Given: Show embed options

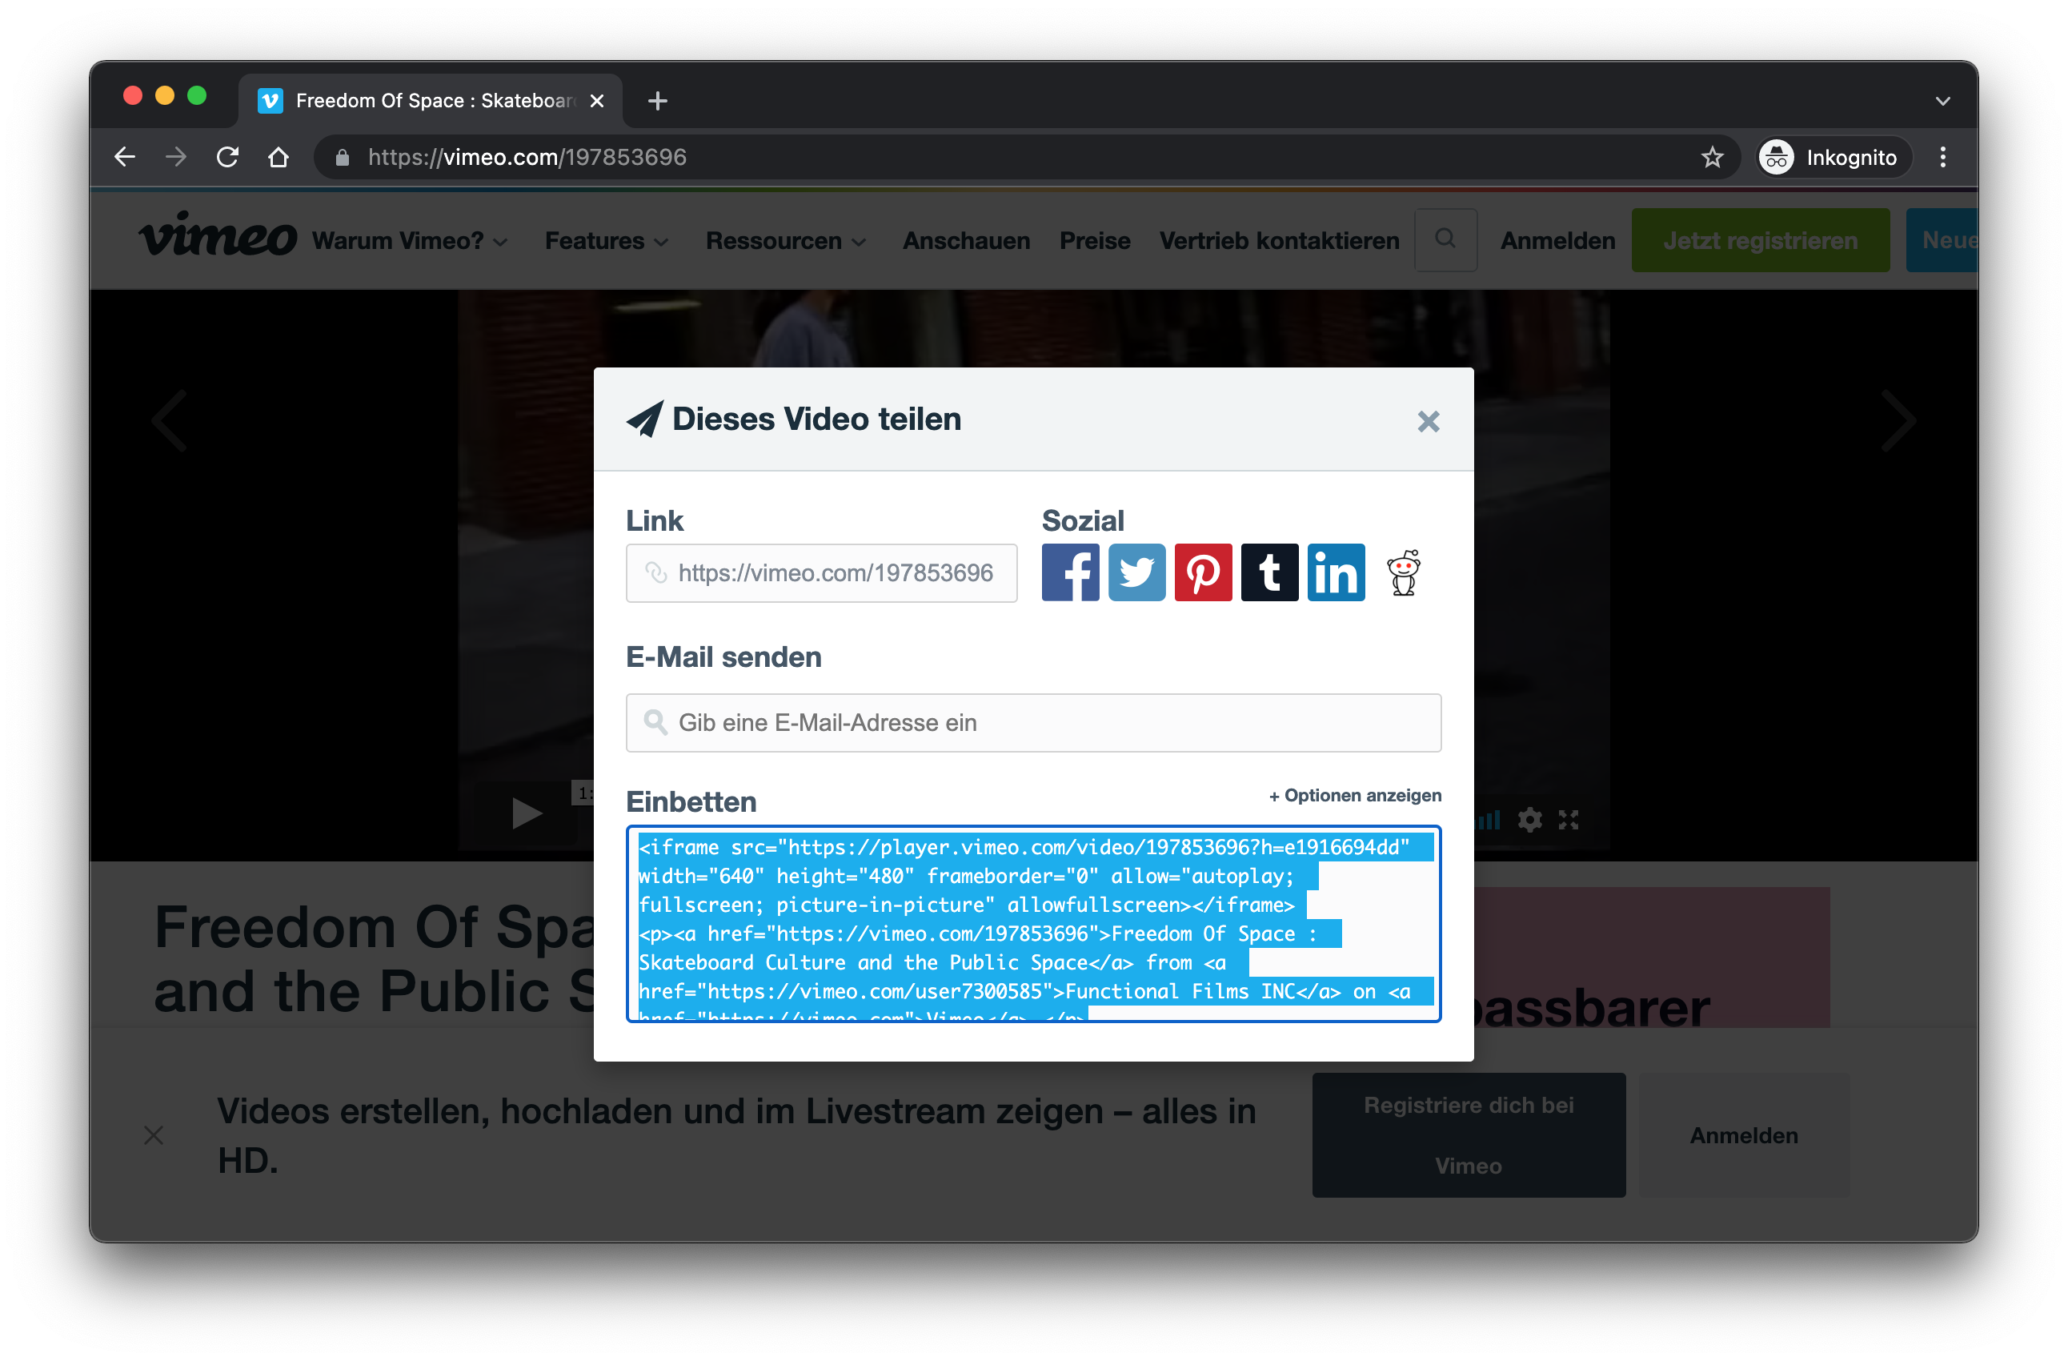Looking at the screenshot, I should [x=1355, y=795].
